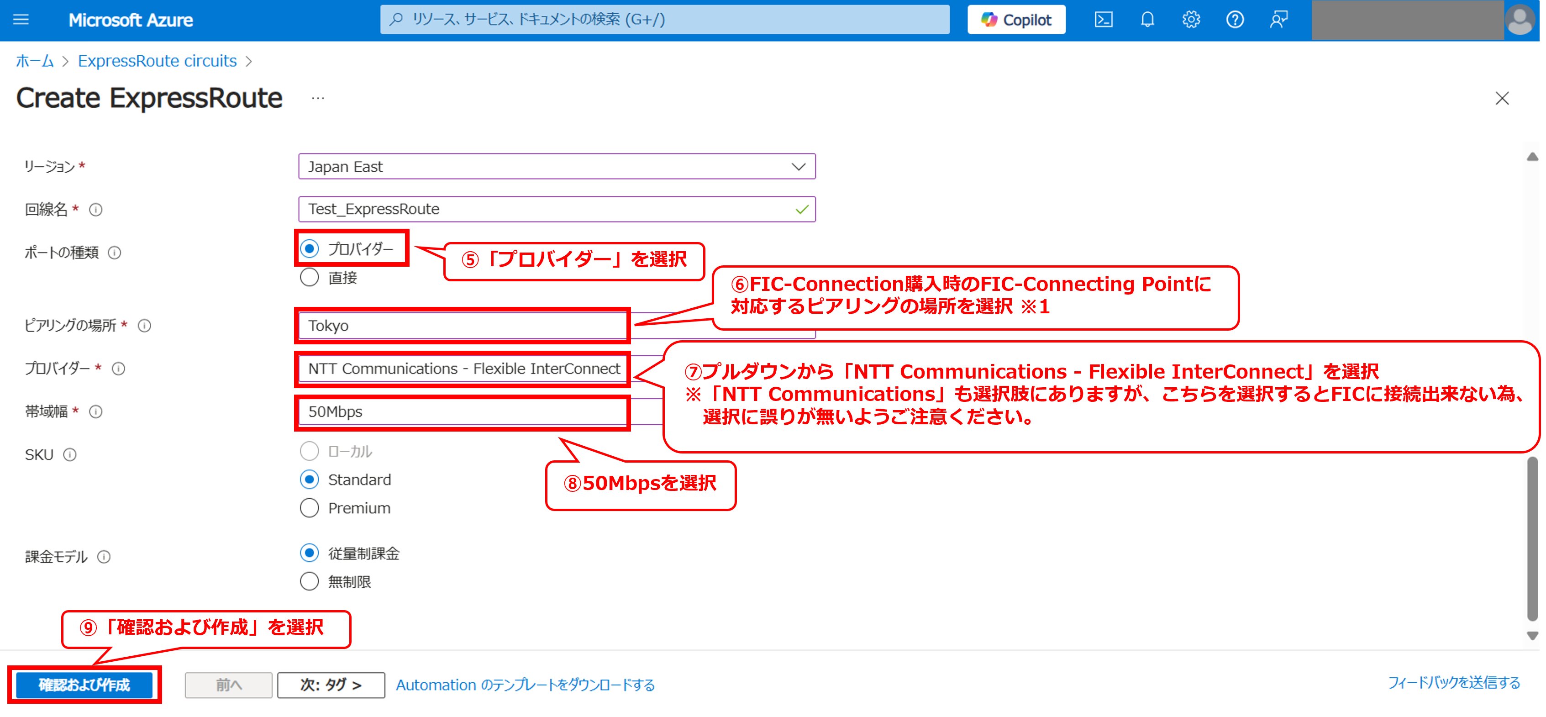
Task: Select the Standard SKU radio
Action: click(309, 479)
